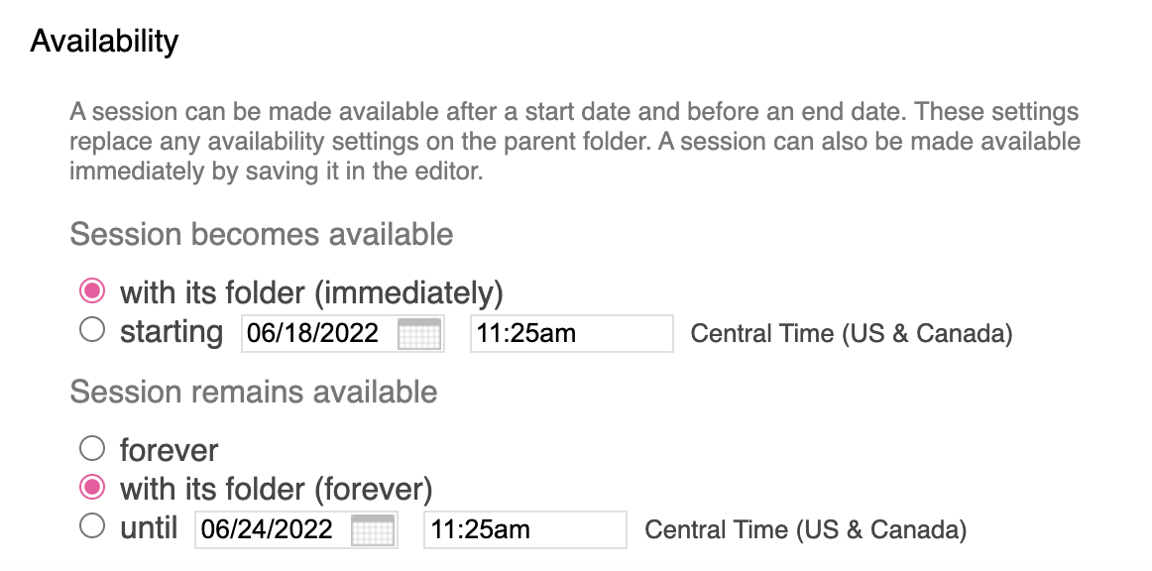Click the Central Time label beside the until time
Screen dimensions: 1152x571
[805, 530]
